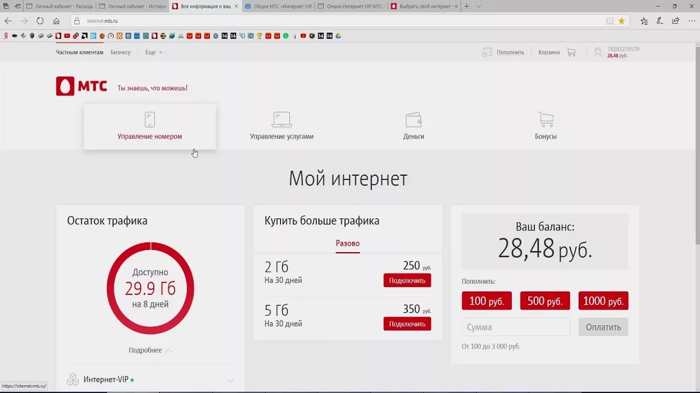Image resolution: width=700 pixels, height=393 pixels.
Task: Open the tab previews chevron
Action: (479, 7)
